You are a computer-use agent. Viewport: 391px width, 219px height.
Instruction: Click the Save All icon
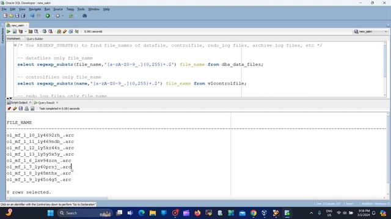tap(23, 16)
